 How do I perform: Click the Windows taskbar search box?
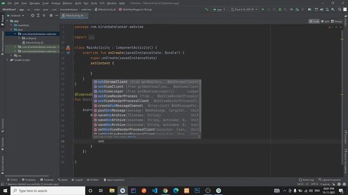pyautogui.click(x=48, y=191)
